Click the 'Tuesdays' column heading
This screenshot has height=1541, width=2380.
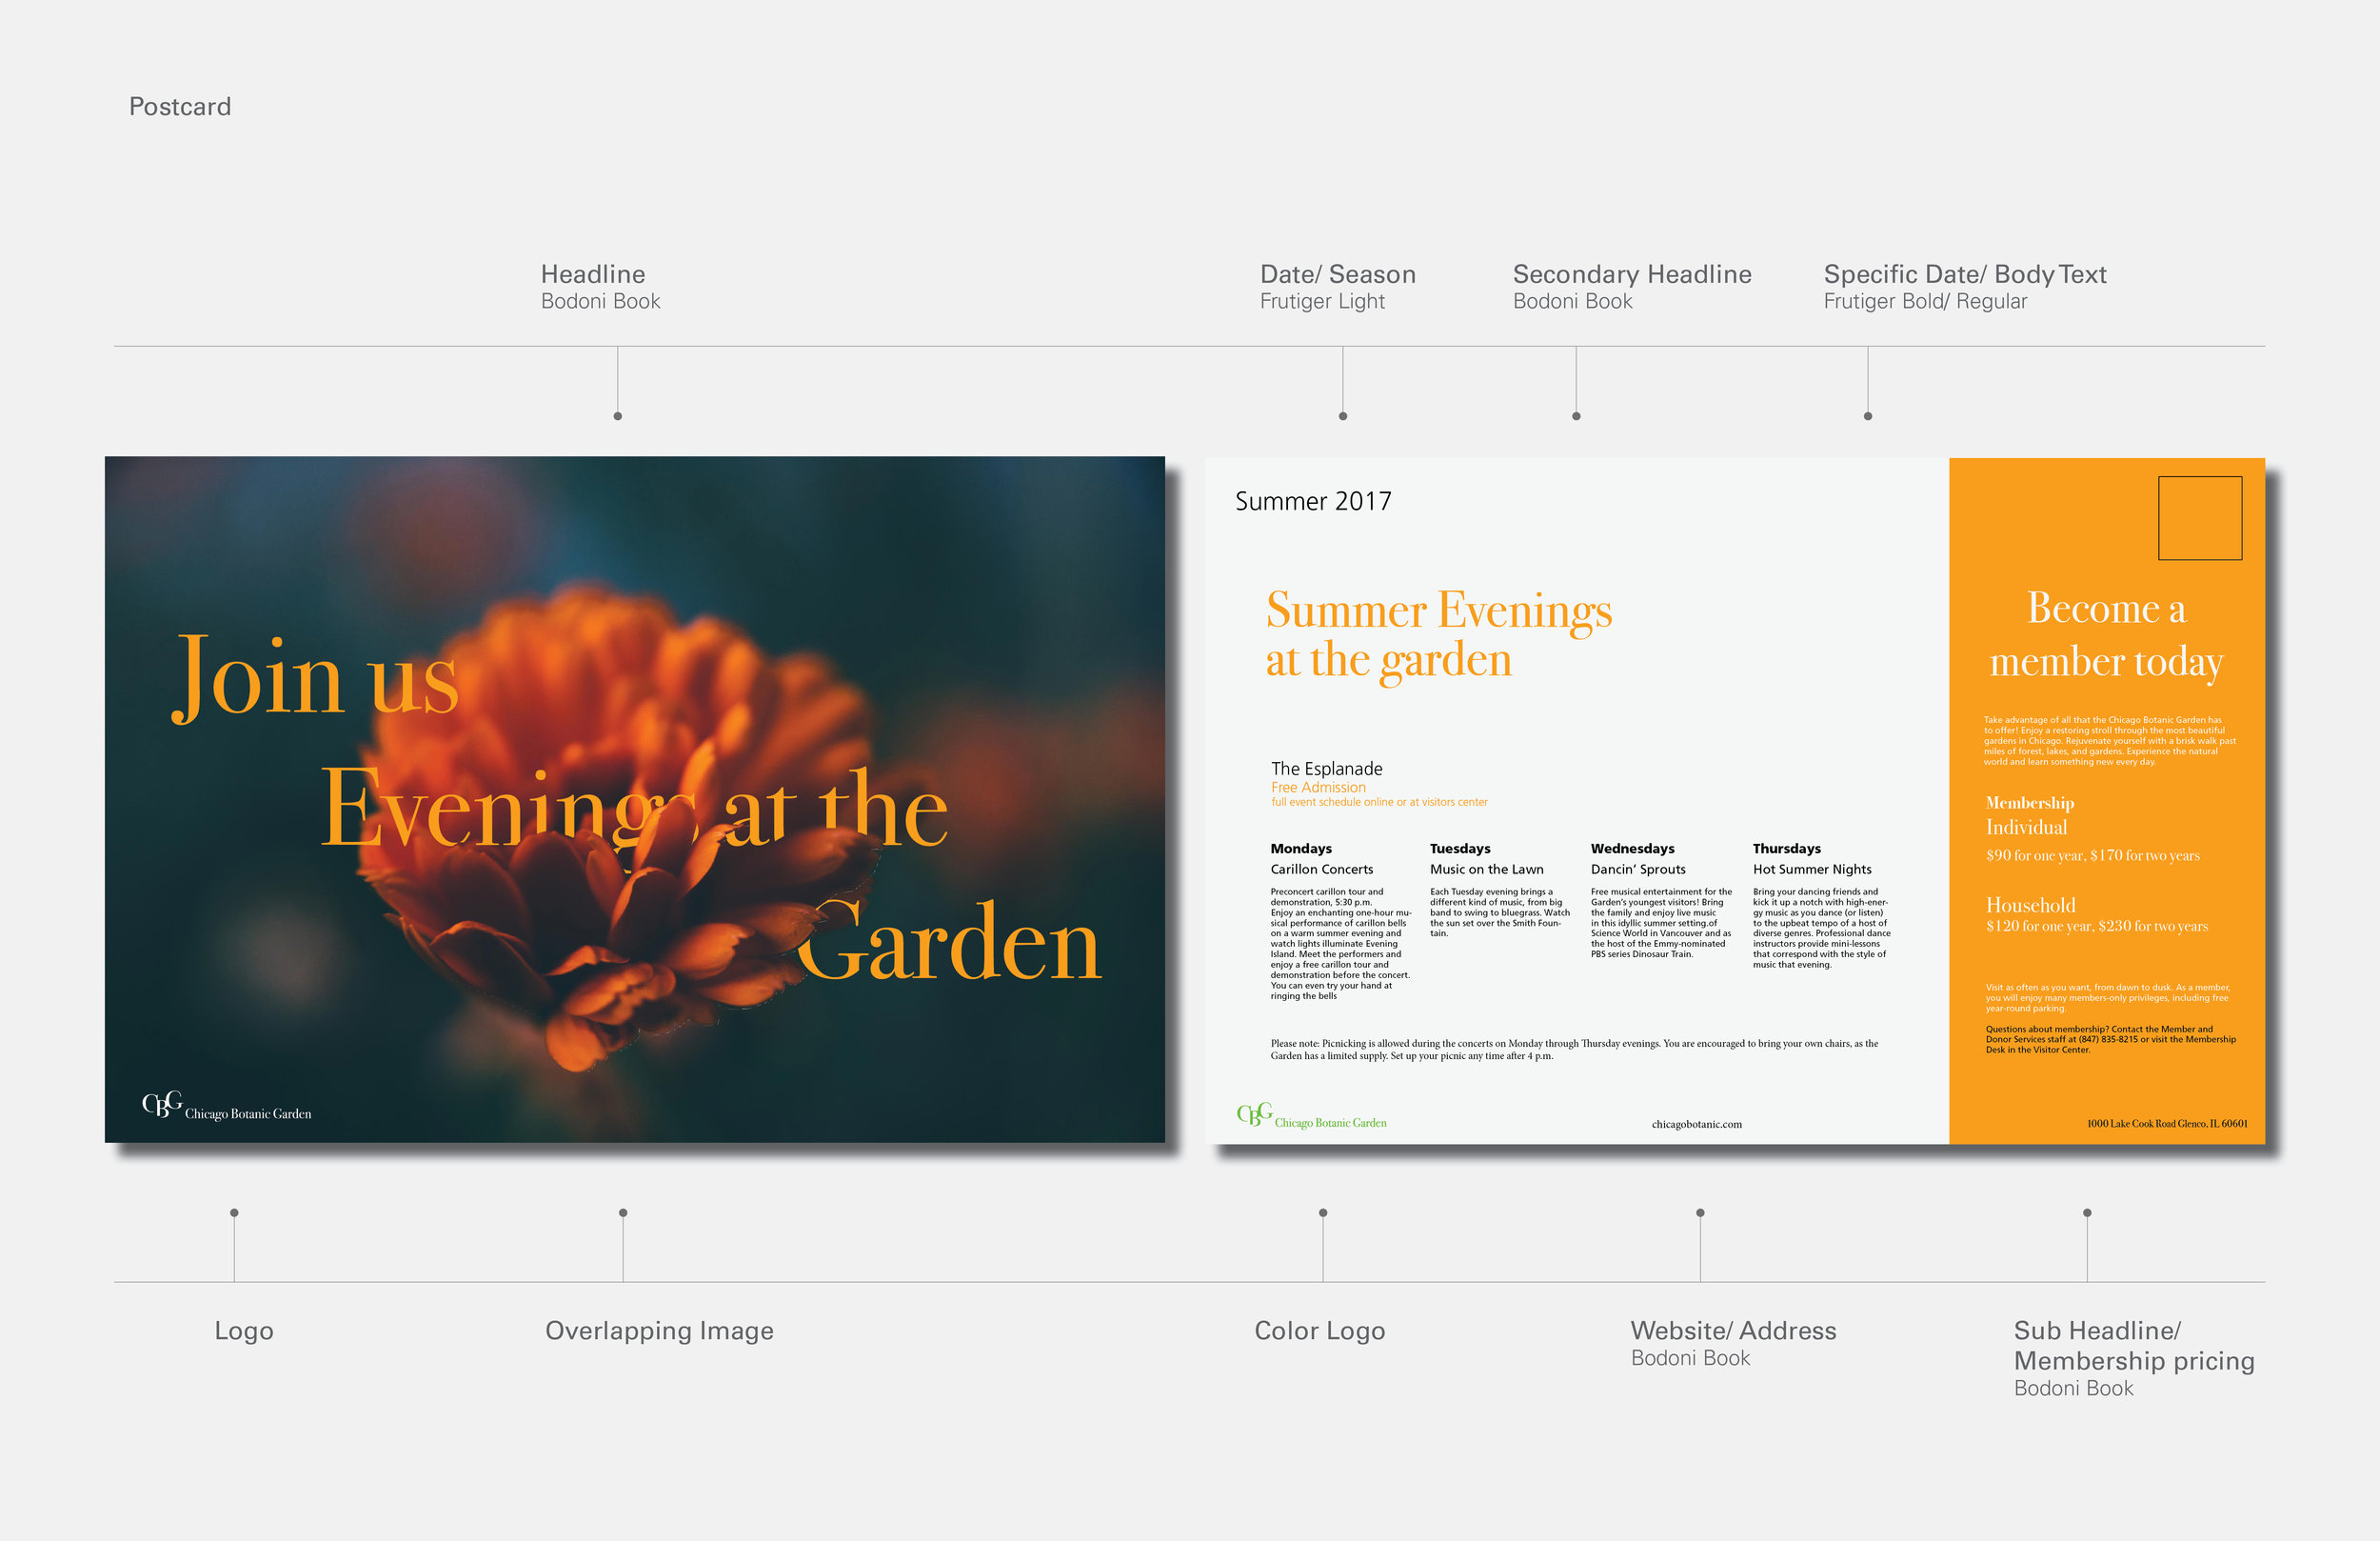tap(1460, 849)
